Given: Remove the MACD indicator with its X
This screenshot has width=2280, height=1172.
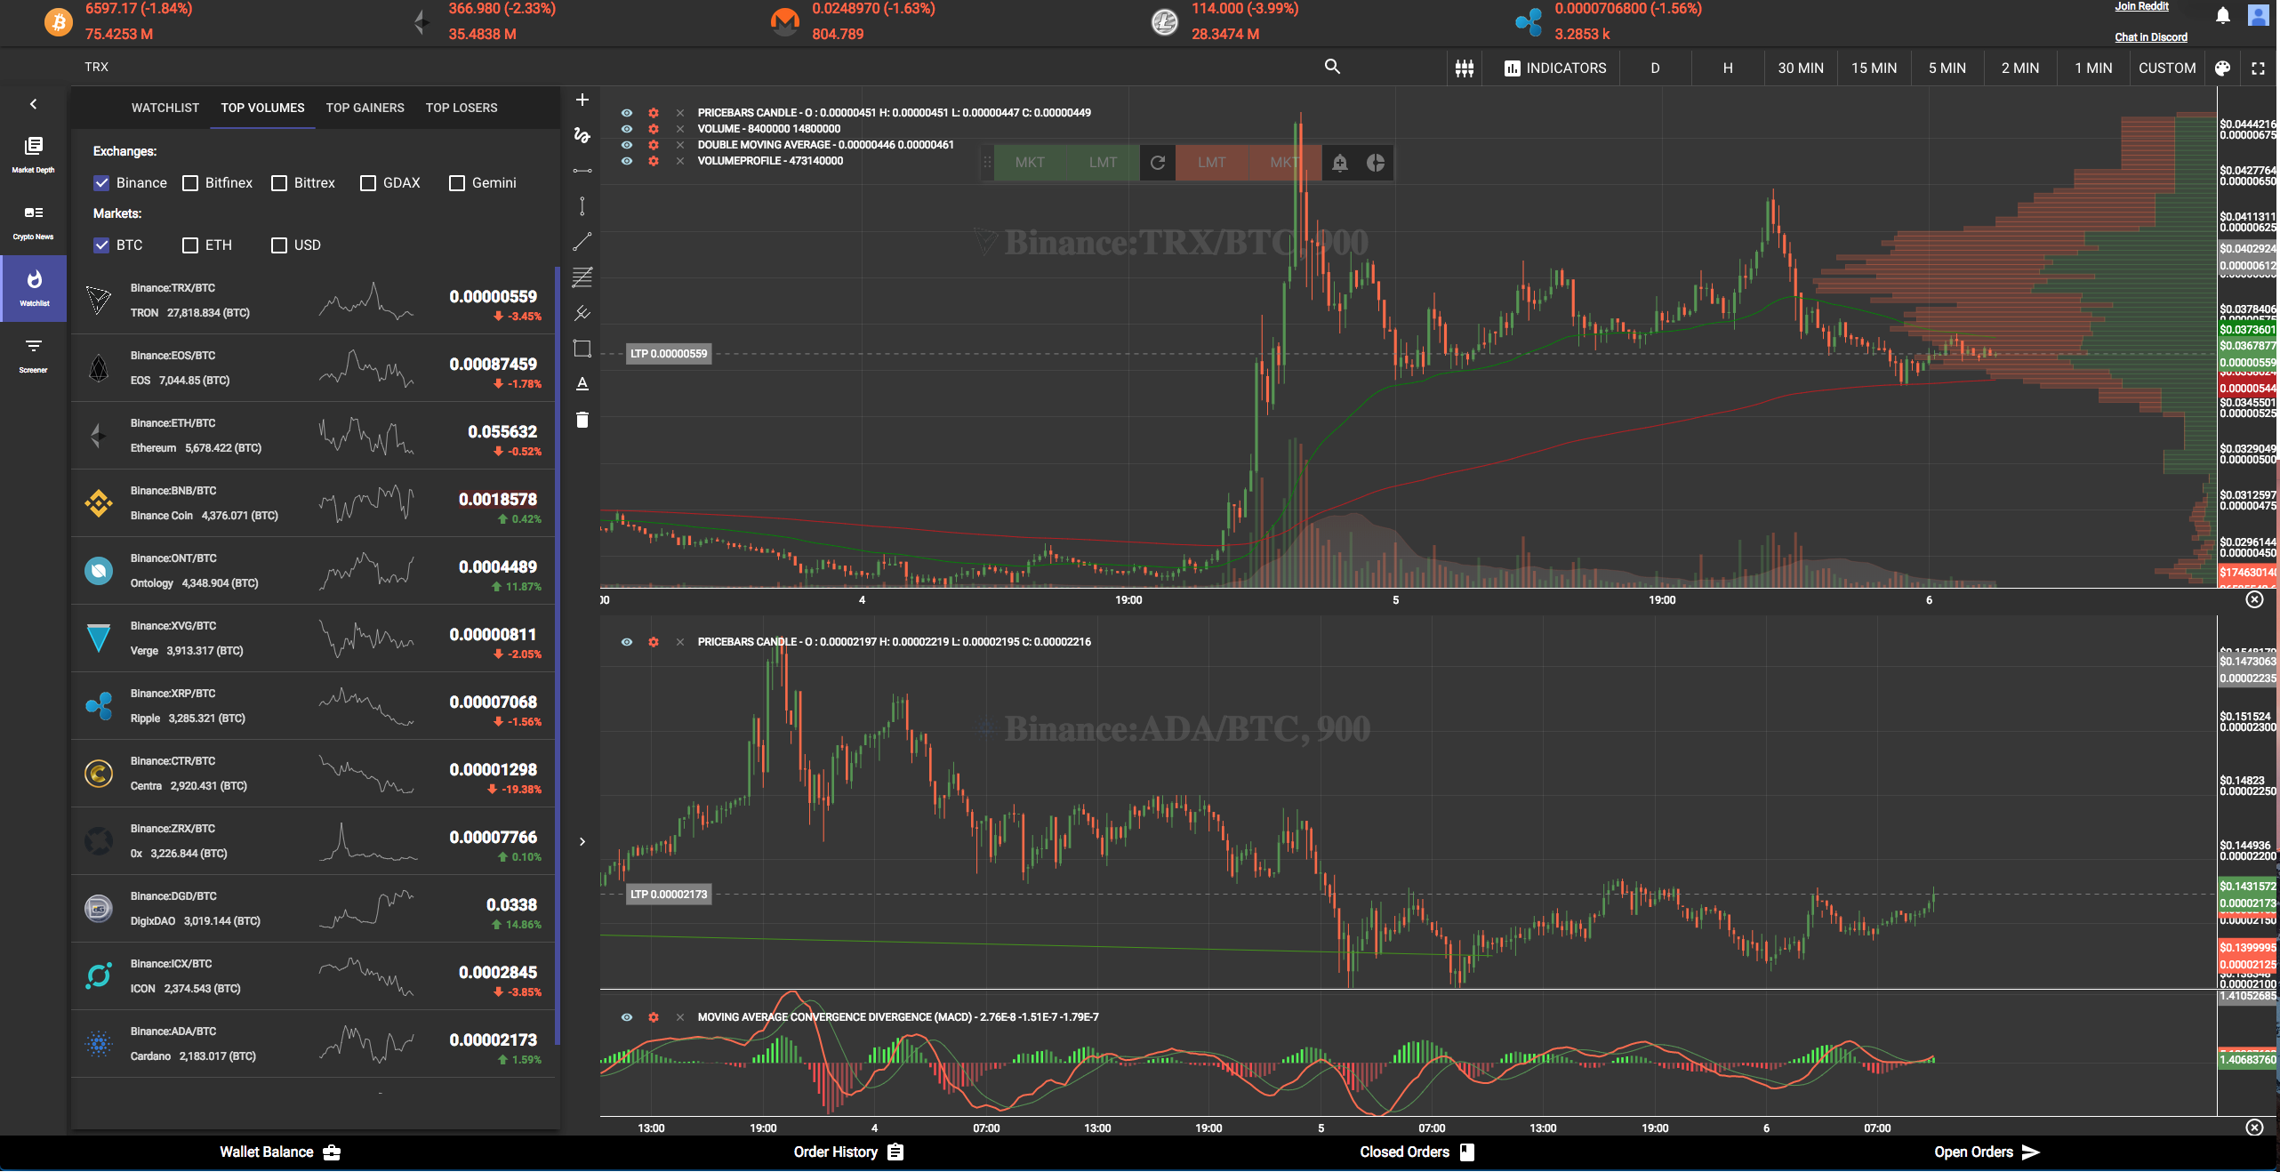Looking at the screenshot, I should [680, 1017].
